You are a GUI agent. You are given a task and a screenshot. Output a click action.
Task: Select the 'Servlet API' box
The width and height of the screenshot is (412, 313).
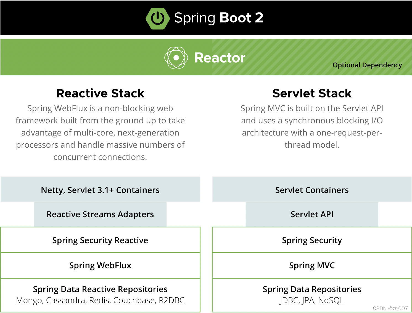click(x=312, y=214)
